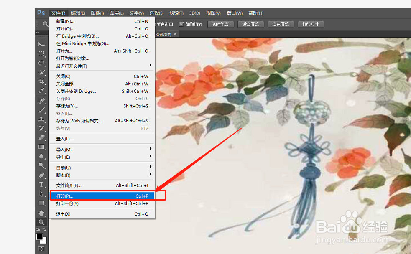This screenshot has height=254, width=411.
Task: Select the Zoom tool
Action: pos(41,222)
